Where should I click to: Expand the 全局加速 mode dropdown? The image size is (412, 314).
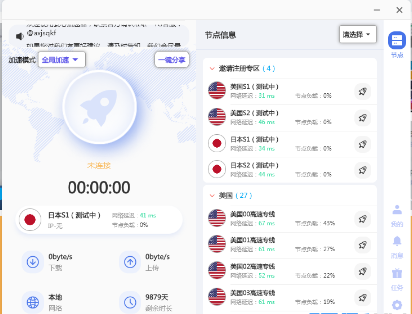[61, 60]
